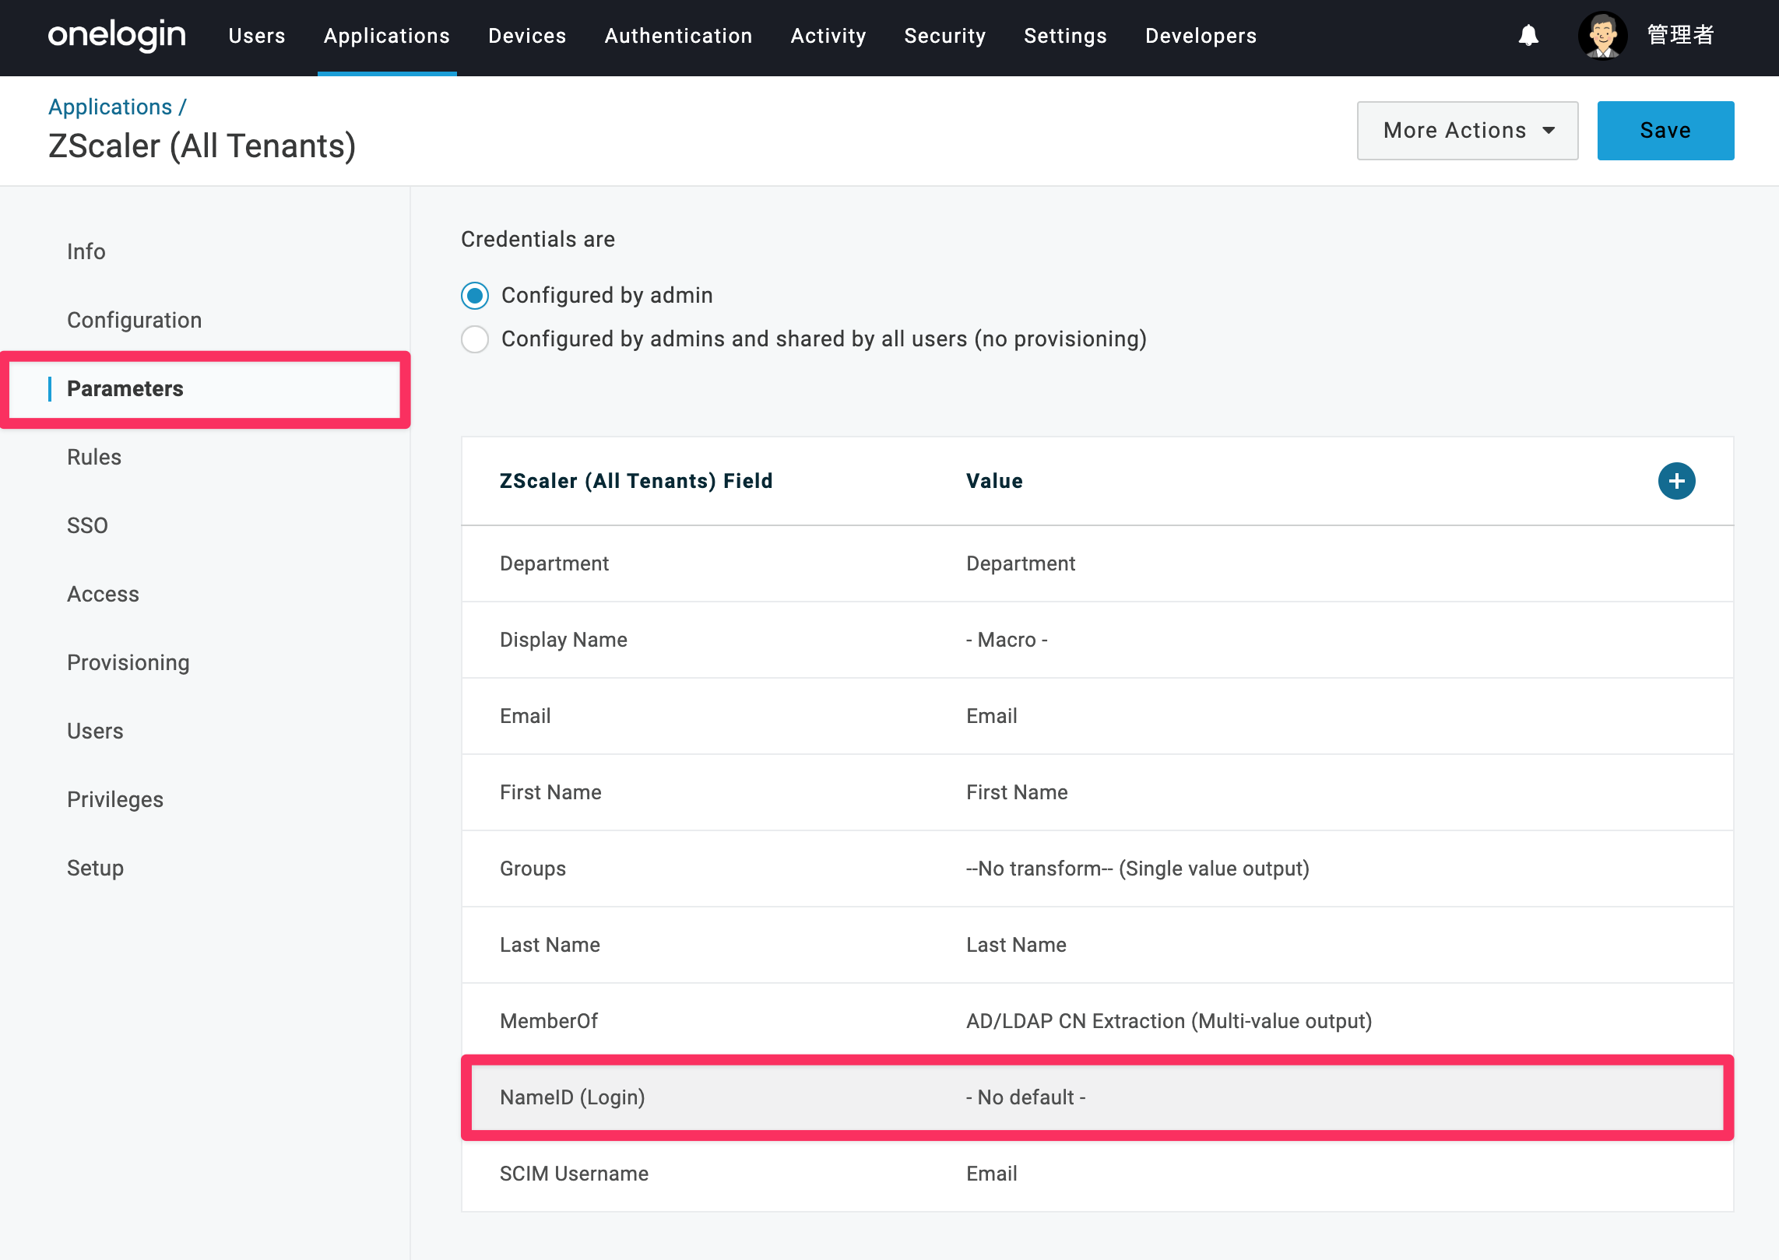Image resolution: width=1779 pixels, height=1260 pixels.
Task: Switch to the Setup tab
Action: (95, 868)
